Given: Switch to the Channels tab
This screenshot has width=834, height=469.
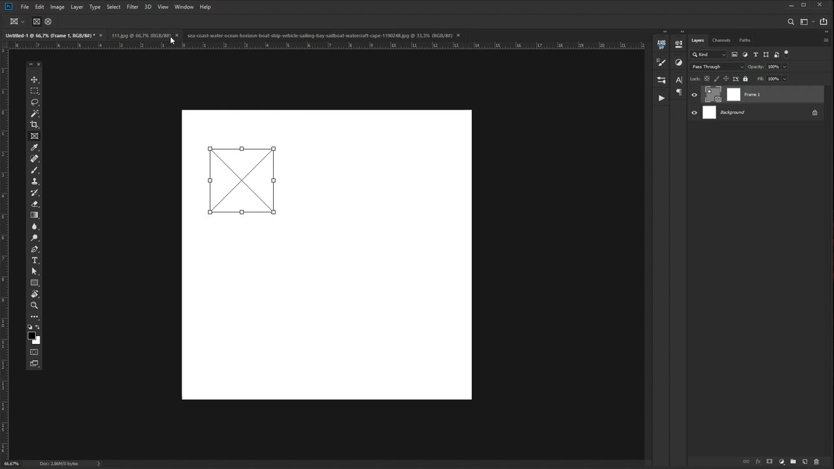Looking at the screenshot, I should (x=721, y=40).
